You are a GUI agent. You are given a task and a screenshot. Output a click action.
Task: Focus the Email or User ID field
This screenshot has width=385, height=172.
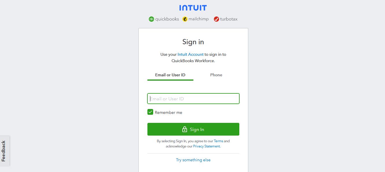193,99
